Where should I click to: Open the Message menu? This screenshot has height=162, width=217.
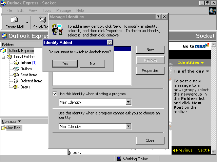(63, 10)
